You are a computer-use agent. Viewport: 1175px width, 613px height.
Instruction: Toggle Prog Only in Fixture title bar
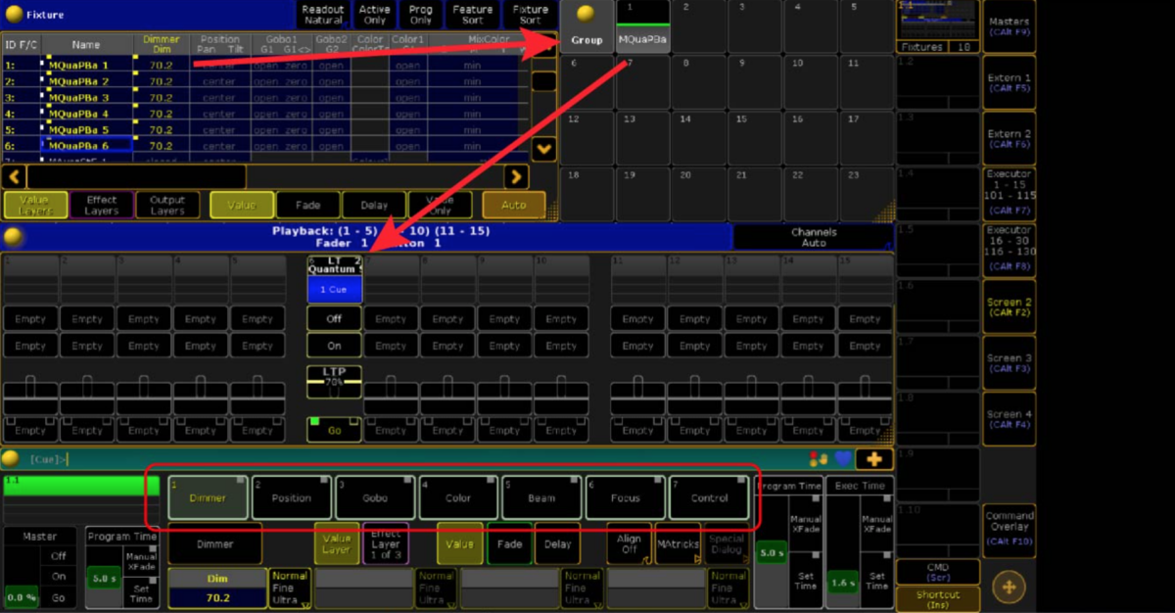click(421, 15)
